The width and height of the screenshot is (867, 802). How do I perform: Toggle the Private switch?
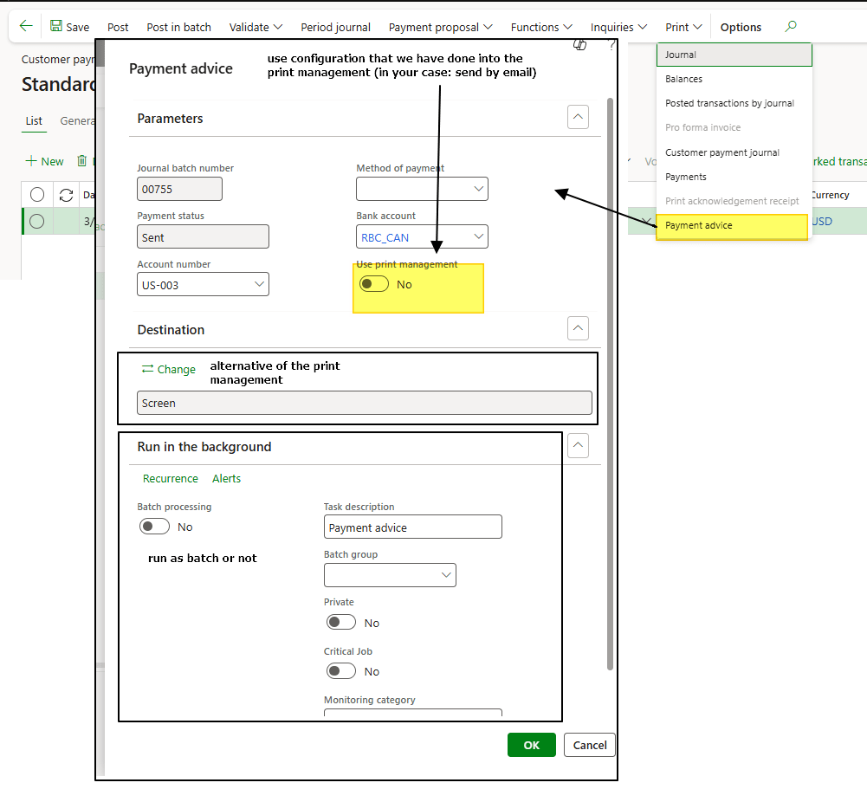(341, 623)
